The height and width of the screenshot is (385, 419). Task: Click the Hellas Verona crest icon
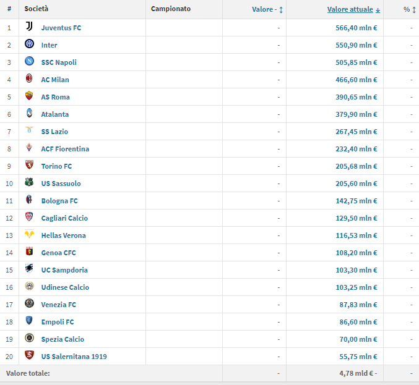[29, 235]
